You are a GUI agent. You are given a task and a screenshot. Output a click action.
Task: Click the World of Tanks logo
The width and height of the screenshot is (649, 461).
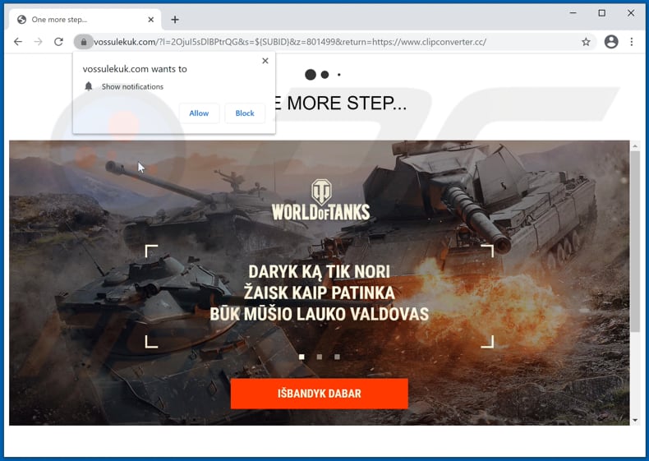point(320,200)
